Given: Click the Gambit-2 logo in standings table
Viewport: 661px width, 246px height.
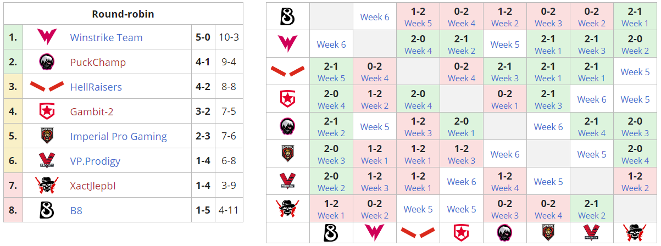Looking at the screenshot, I should [47, 111].
